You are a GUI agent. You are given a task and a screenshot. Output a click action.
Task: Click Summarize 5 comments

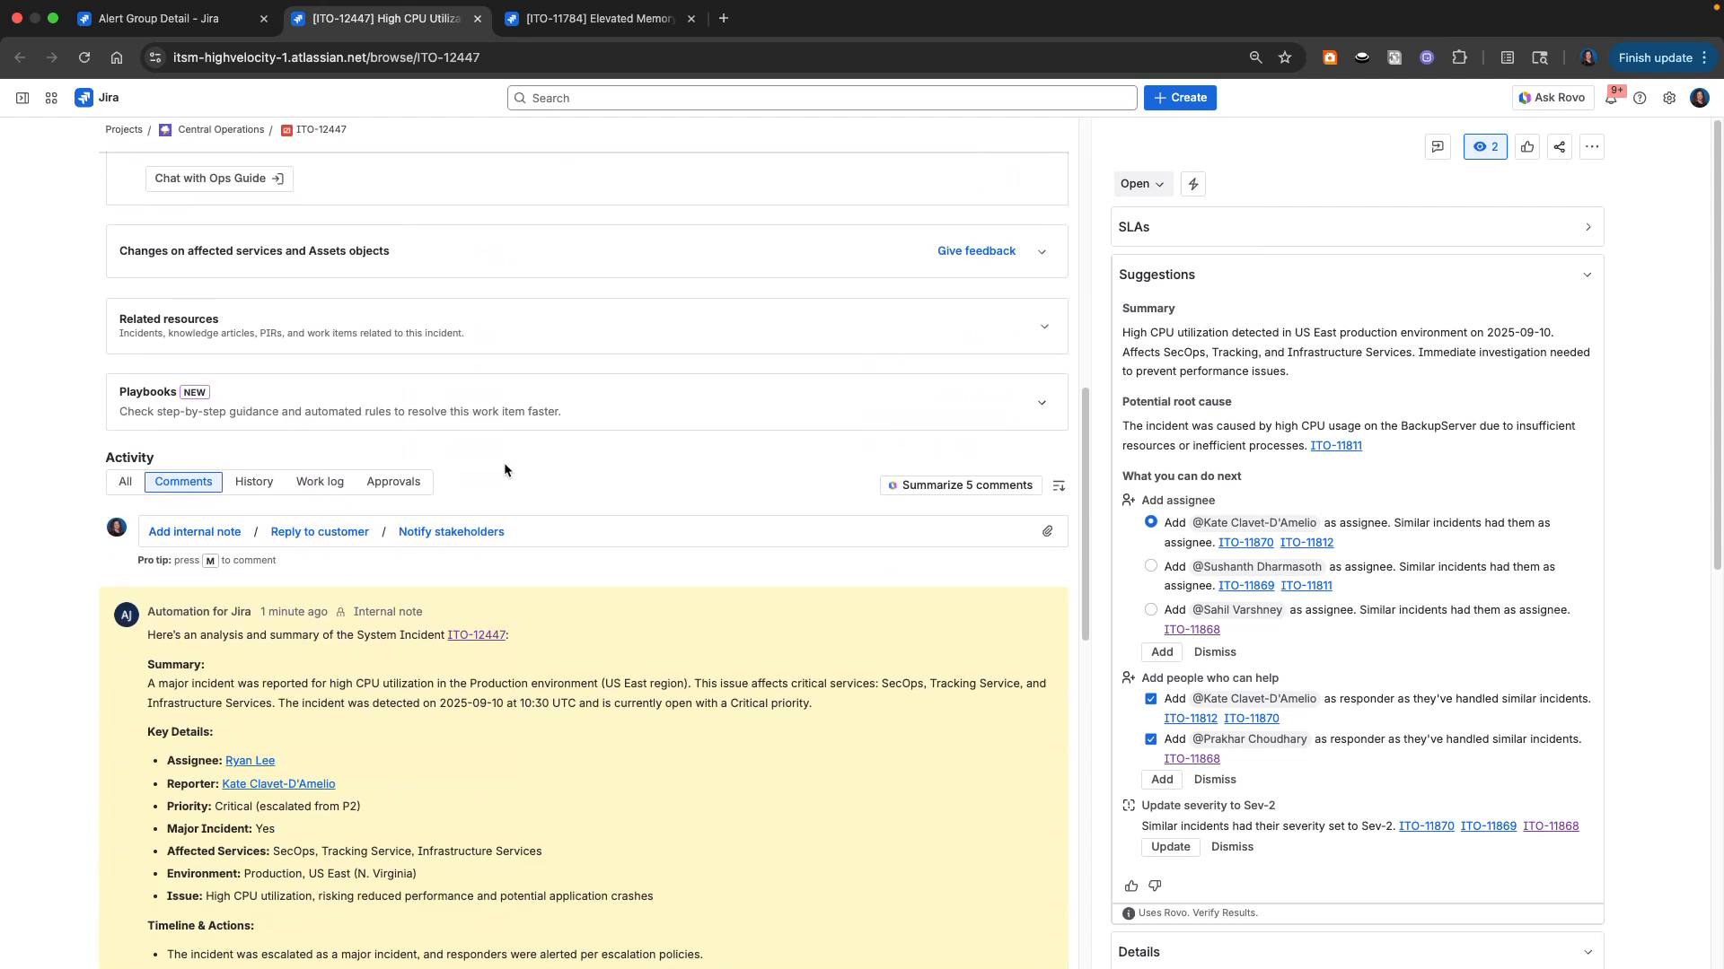tap(961, 484)
